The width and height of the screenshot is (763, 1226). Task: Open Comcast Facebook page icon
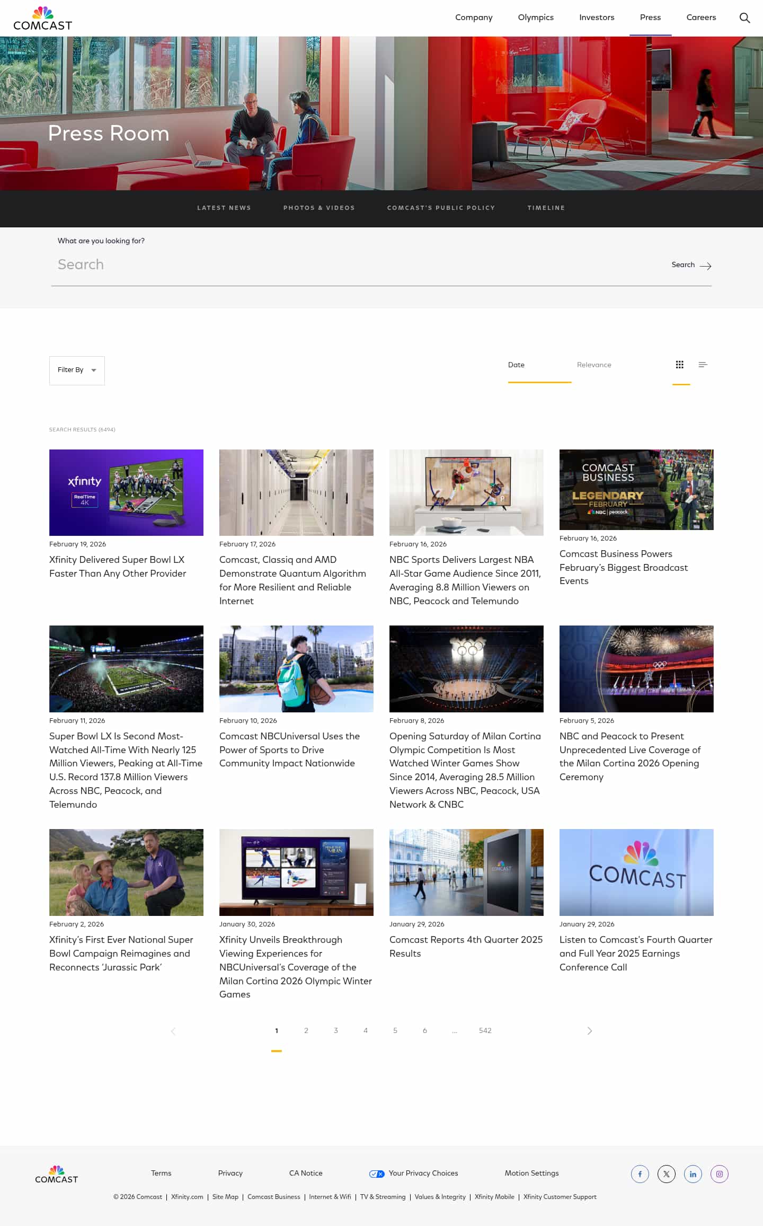point(640,1174)
